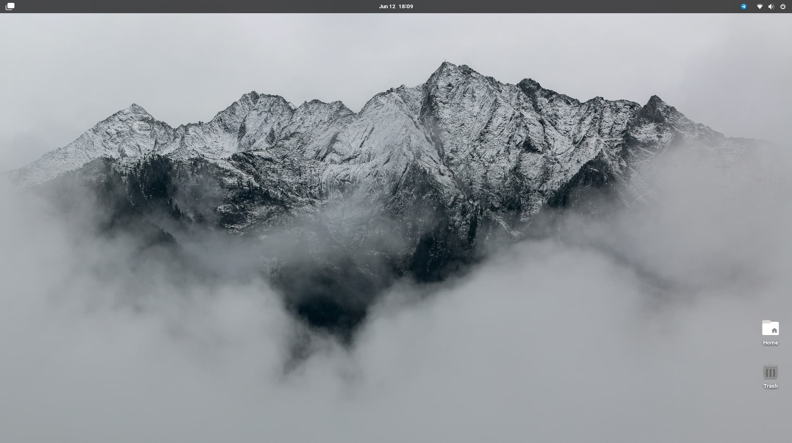Open the Telegram tray icon

tap(743, 6)
